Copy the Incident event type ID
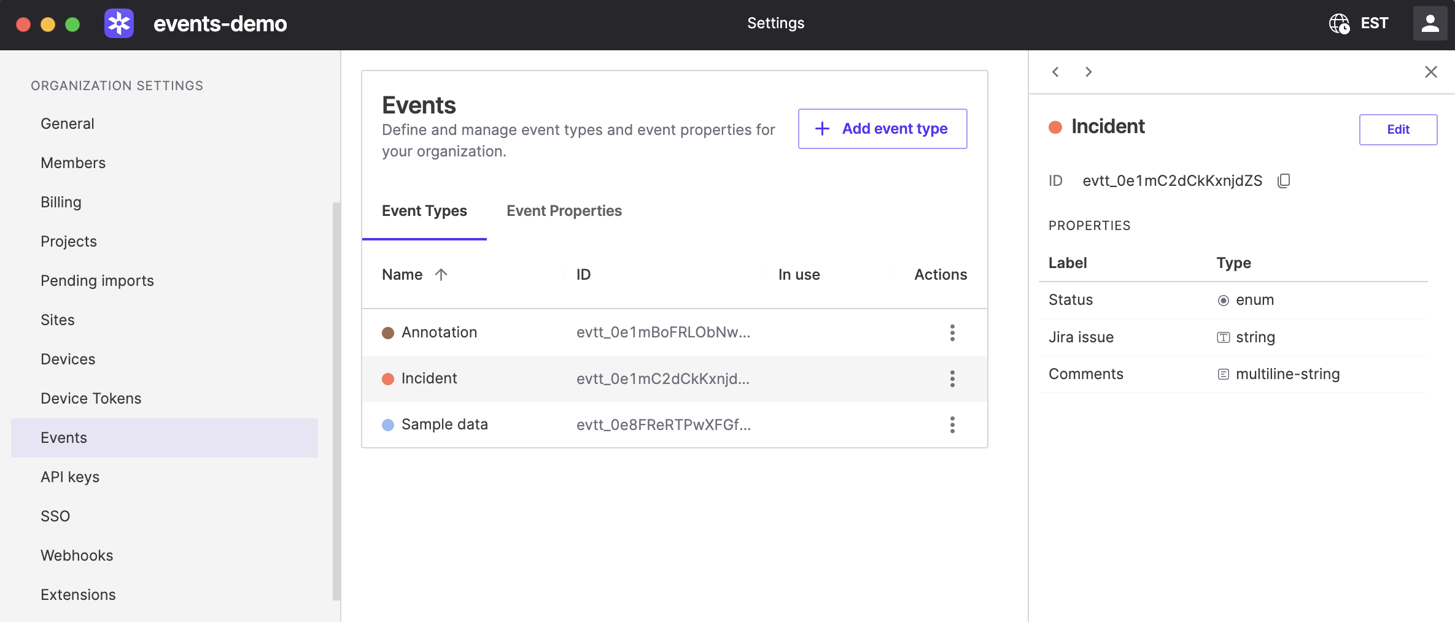This screenshot has width=1455, height=622. point(1284,181)
